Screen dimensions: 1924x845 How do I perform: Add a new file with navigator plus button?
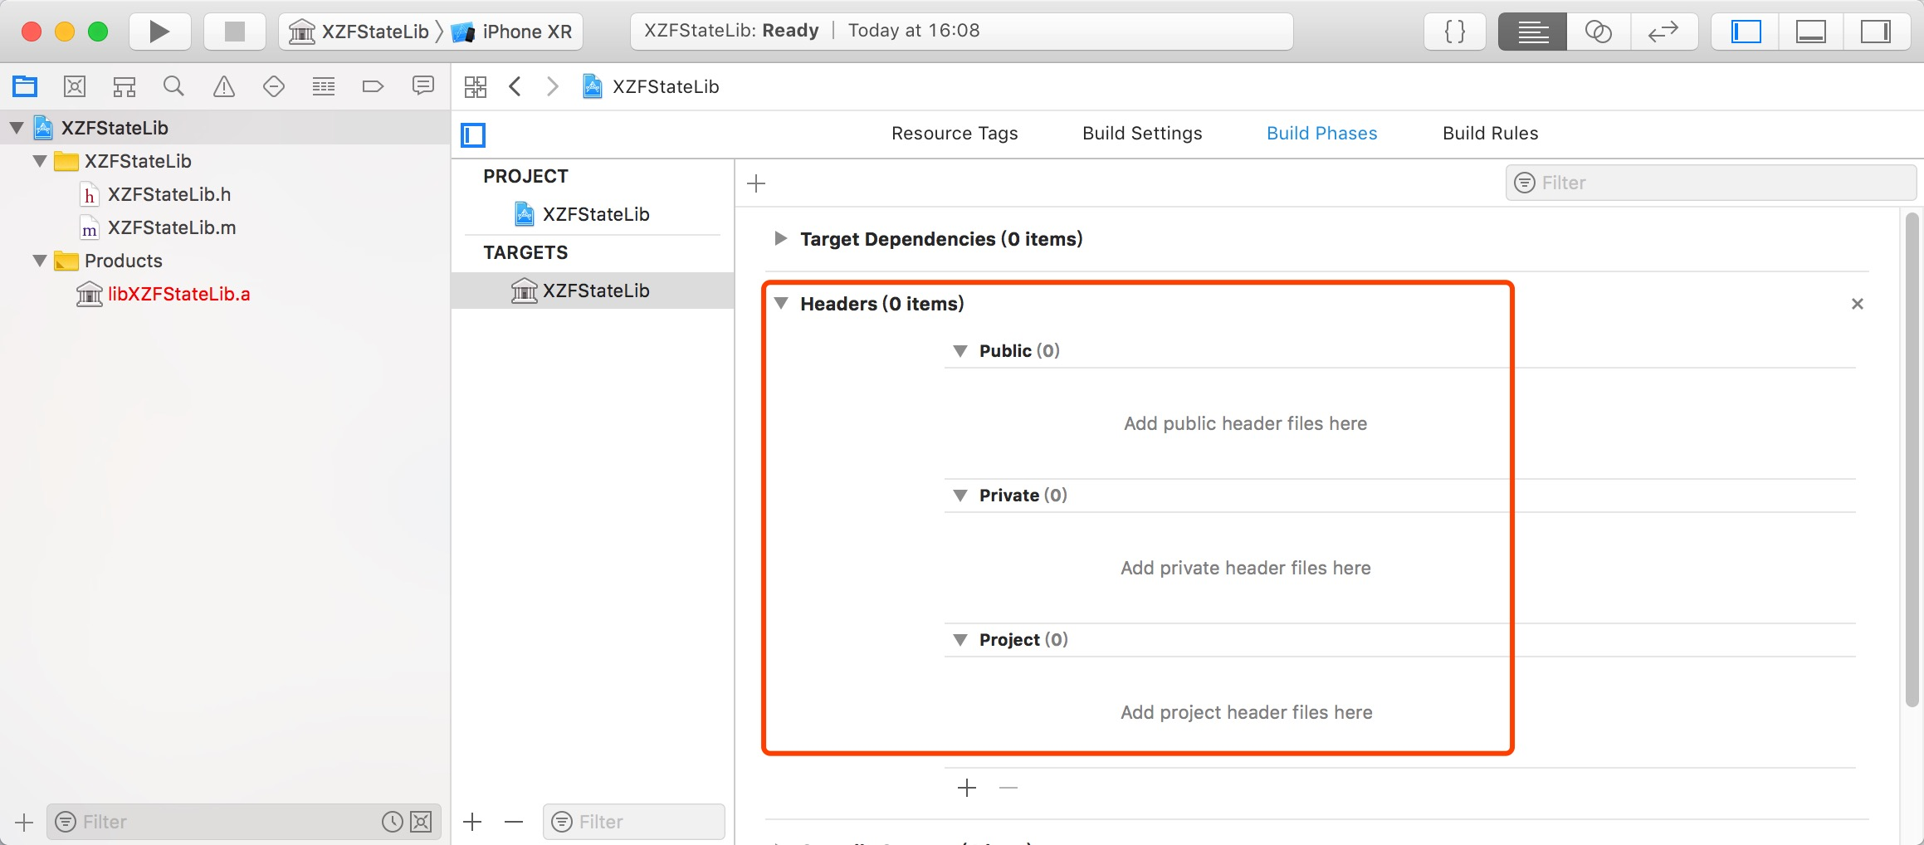point(24,823)
